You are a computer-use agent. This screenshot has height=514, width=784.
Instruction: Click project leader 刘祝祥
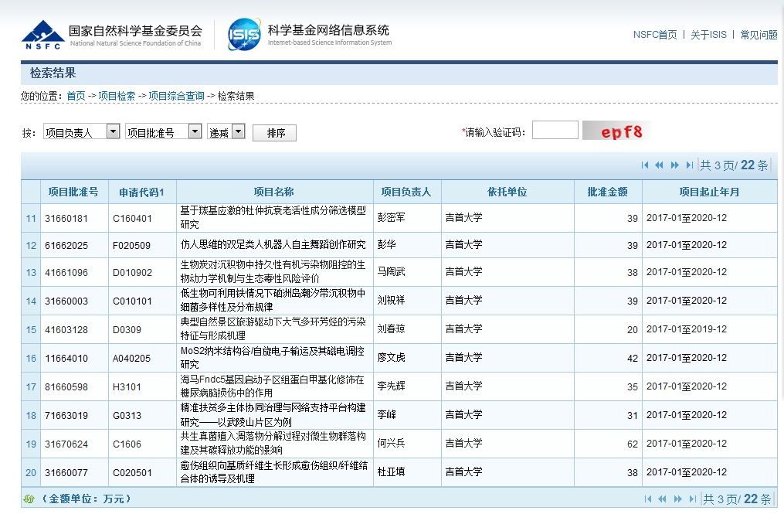[391, 300]
